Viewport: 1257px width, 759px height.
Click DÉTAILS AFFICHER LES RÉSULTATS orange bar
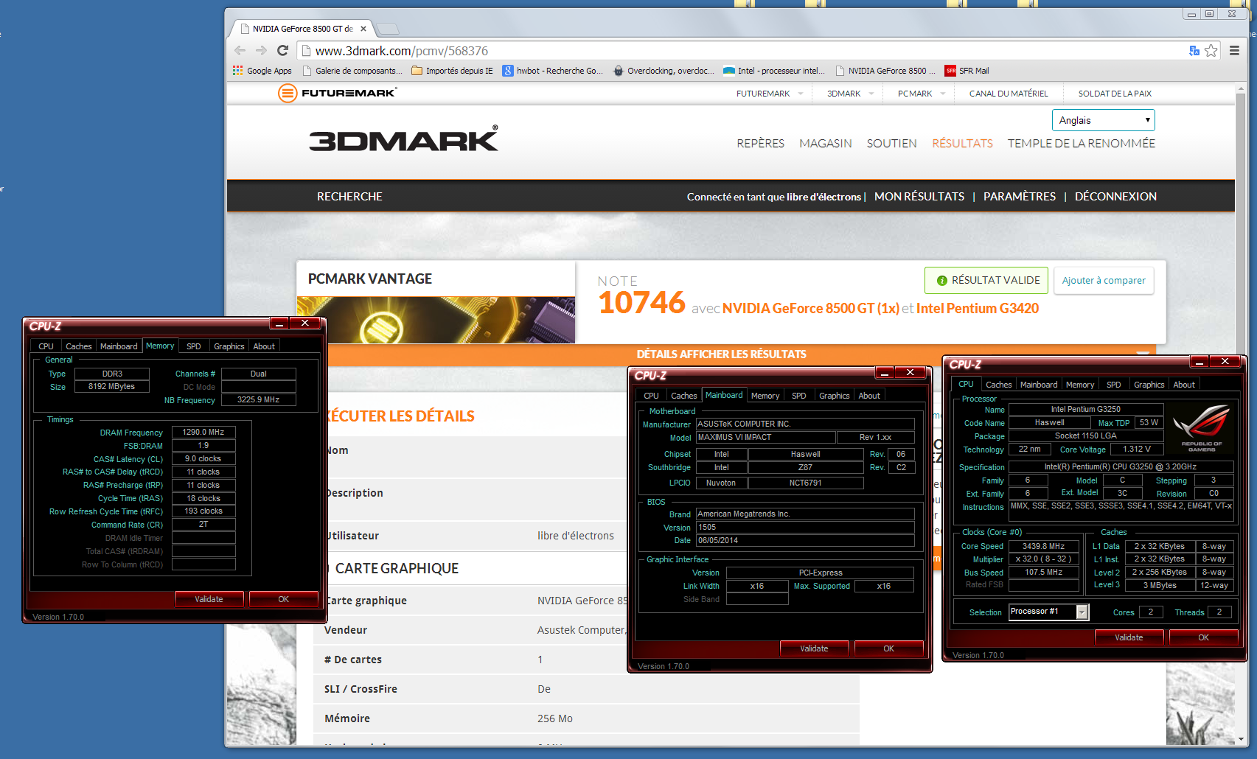pos(721,354)
